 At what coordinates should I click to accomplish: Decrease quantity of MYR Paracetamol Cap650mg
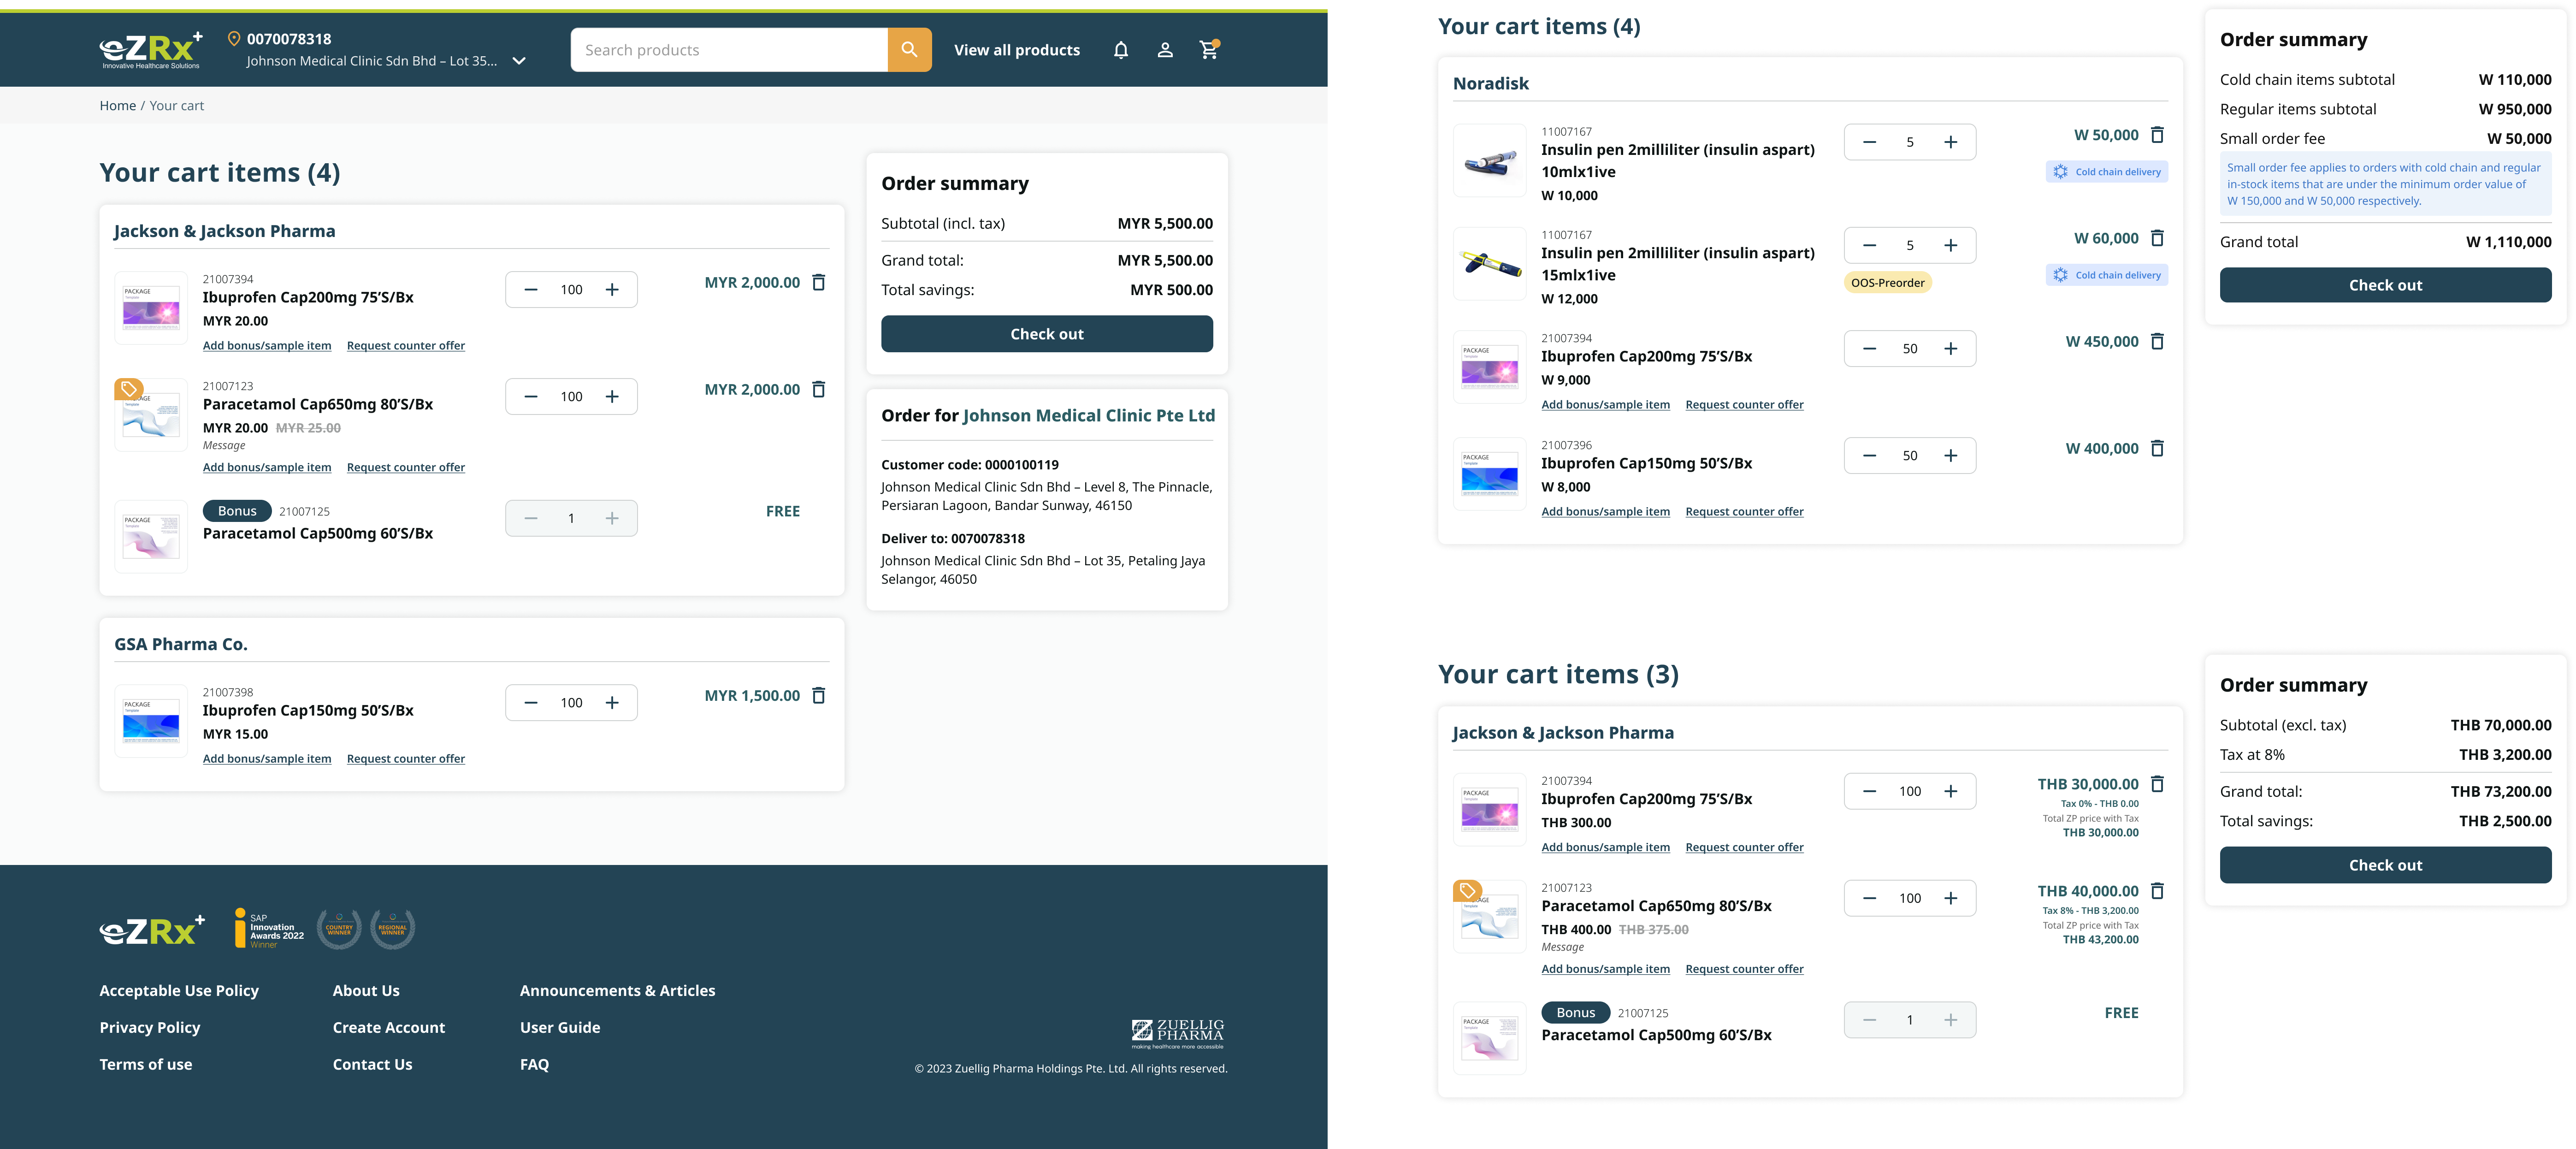pos(531,397)
